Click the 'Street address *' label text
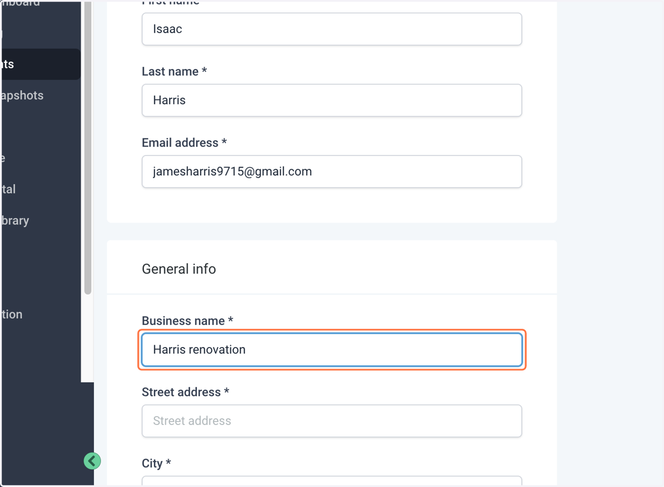The height and width of the screenshot is (487, 664). coord(185,392)
